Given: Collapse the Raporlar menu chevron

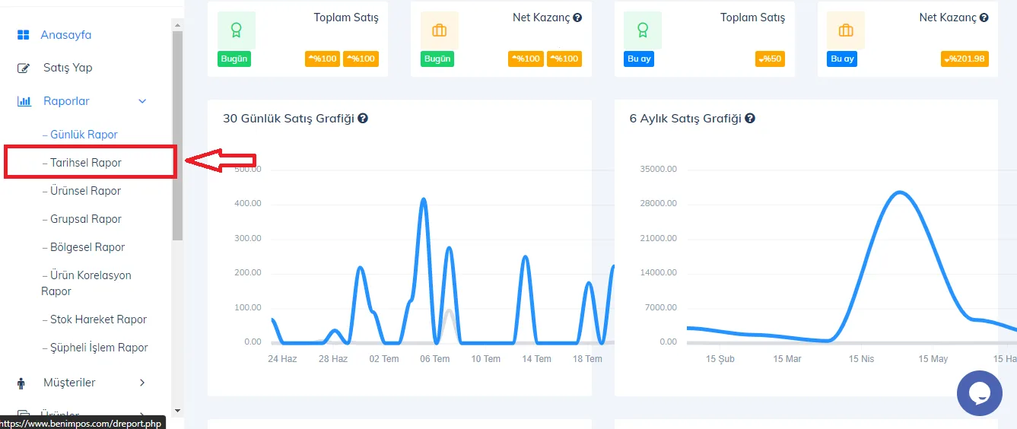Looking at the screenshot, I should pyautogui.click(x=142, y=101).
